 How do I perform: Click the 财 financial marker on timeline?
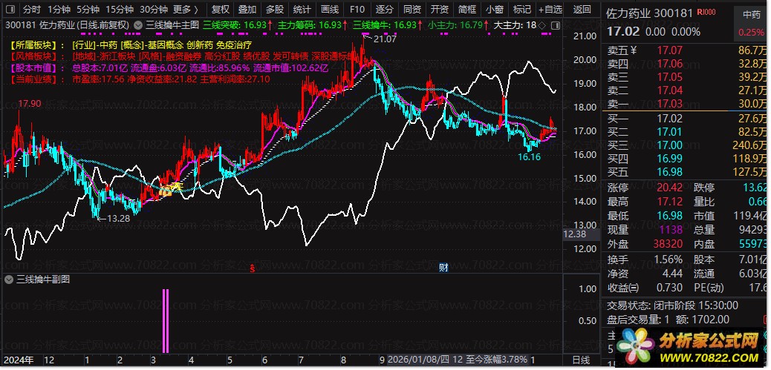[443, 268]
